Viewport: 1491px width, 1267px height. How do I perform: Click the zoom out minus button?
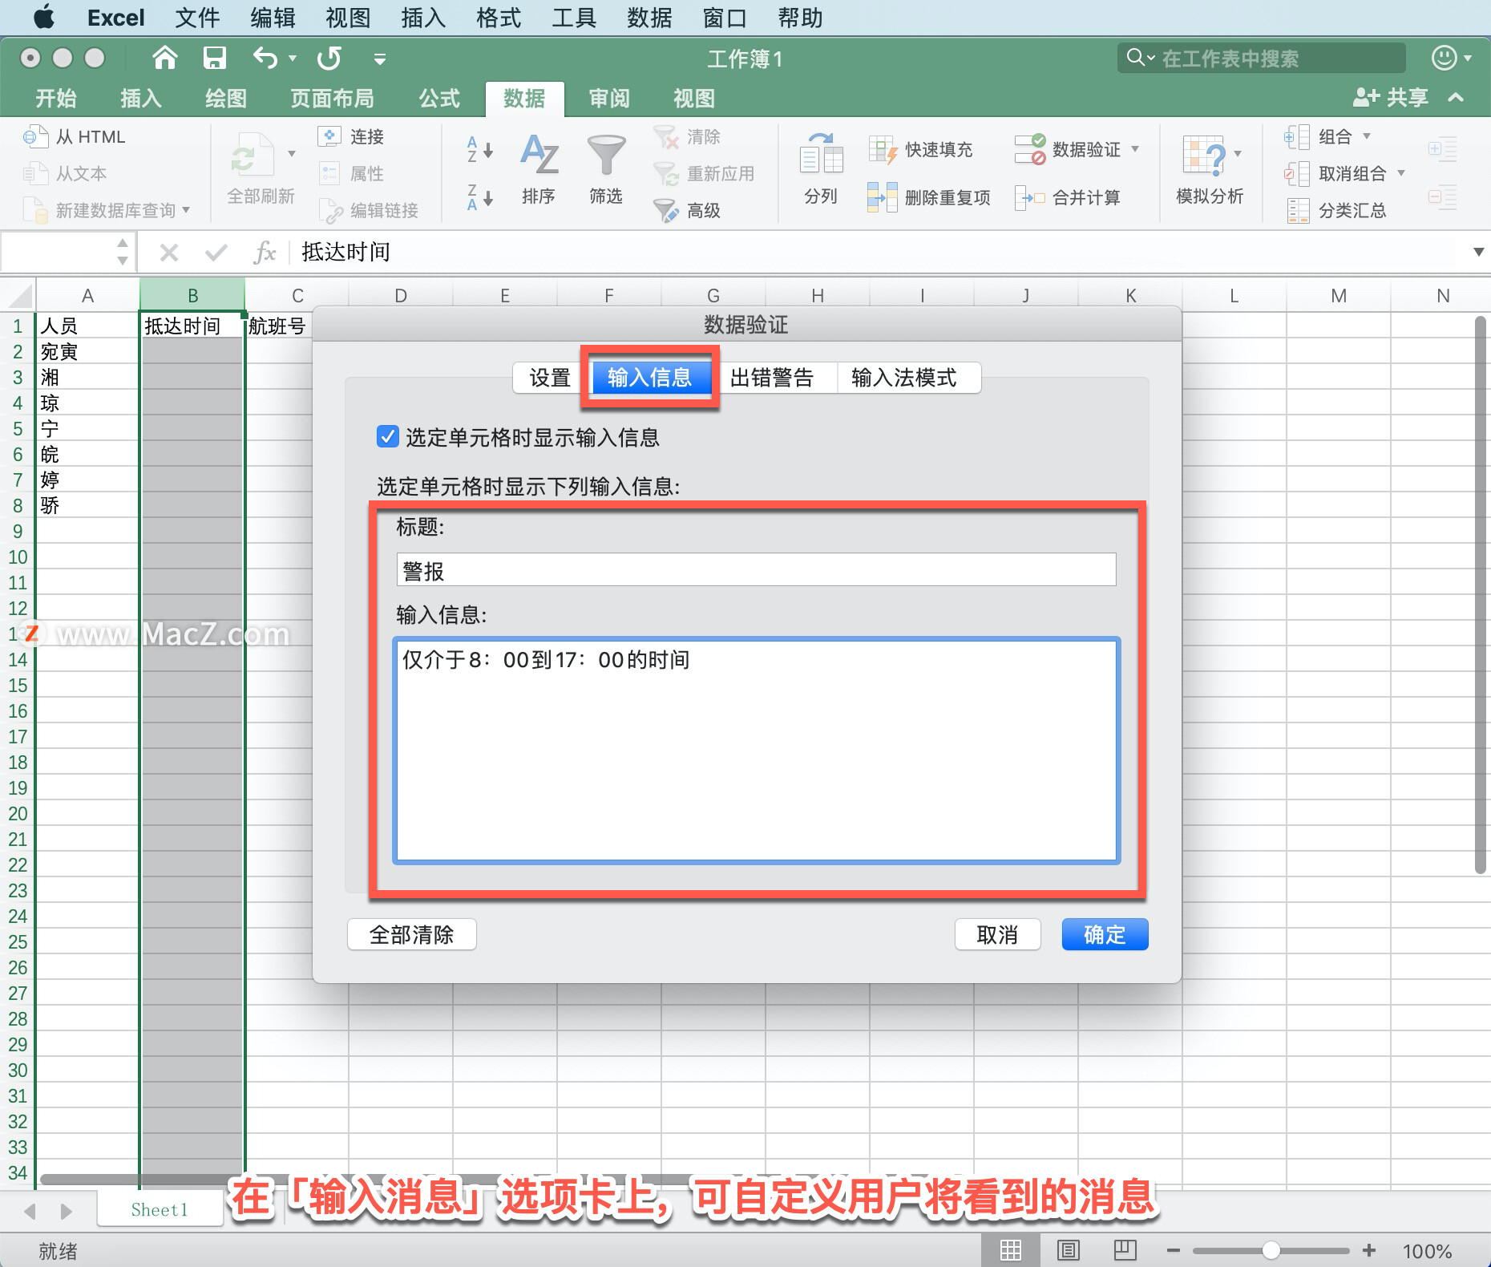(x=1173, y=1250)
